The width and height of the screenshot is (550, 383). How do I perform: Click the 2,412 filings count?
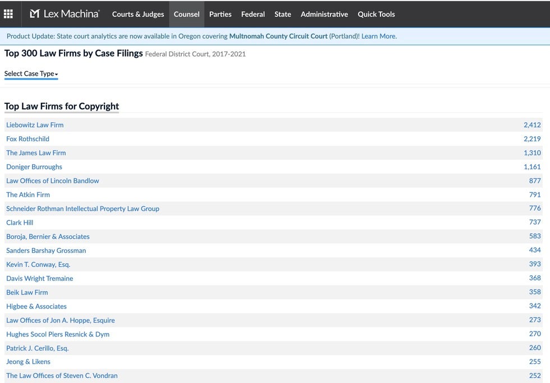(x=532, y=124)
